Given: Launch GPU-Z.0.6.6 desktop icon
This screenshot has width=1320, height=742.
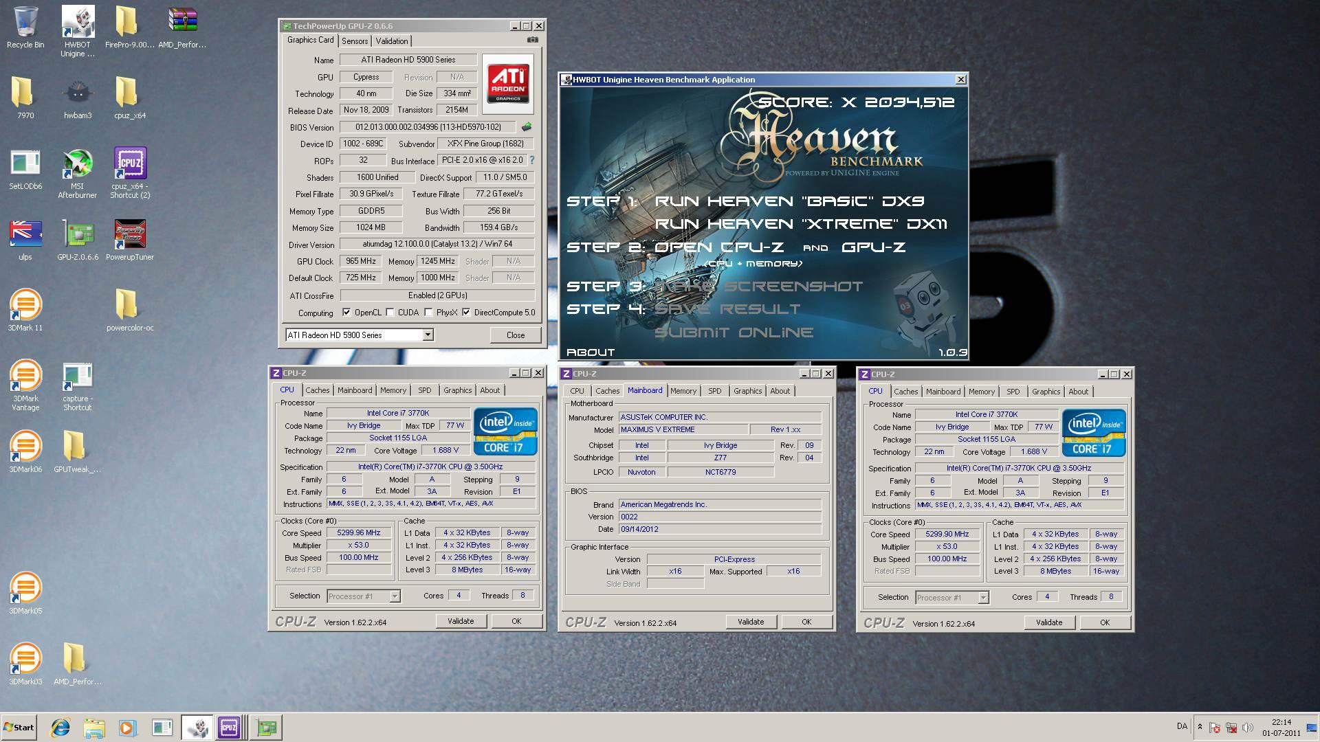Looking at the screenshot, I should (78, 240).
